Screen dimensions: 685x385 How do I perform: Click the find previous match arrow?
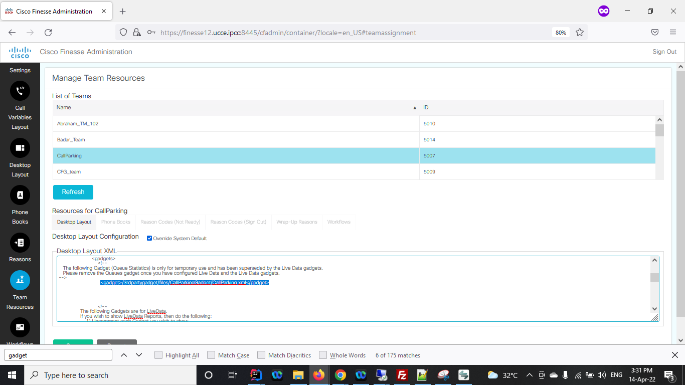[123, 355]
